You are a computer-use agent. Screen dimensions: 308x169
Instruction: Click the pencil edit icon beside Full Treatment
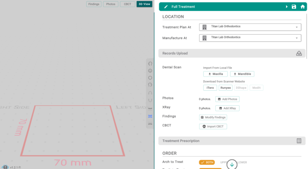[166, 7]
